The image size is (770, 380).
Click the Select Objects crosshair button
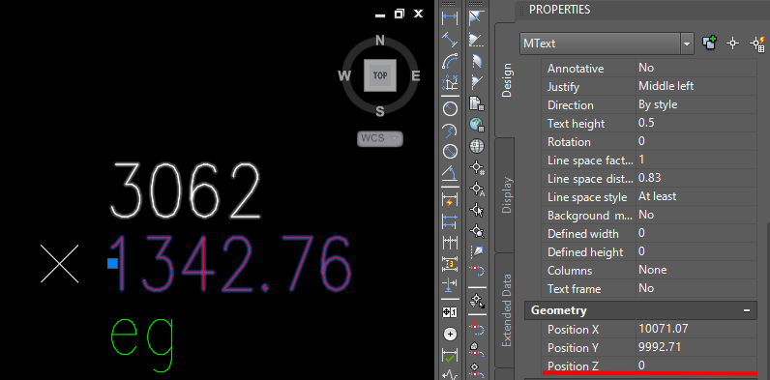tap(732, 44)
